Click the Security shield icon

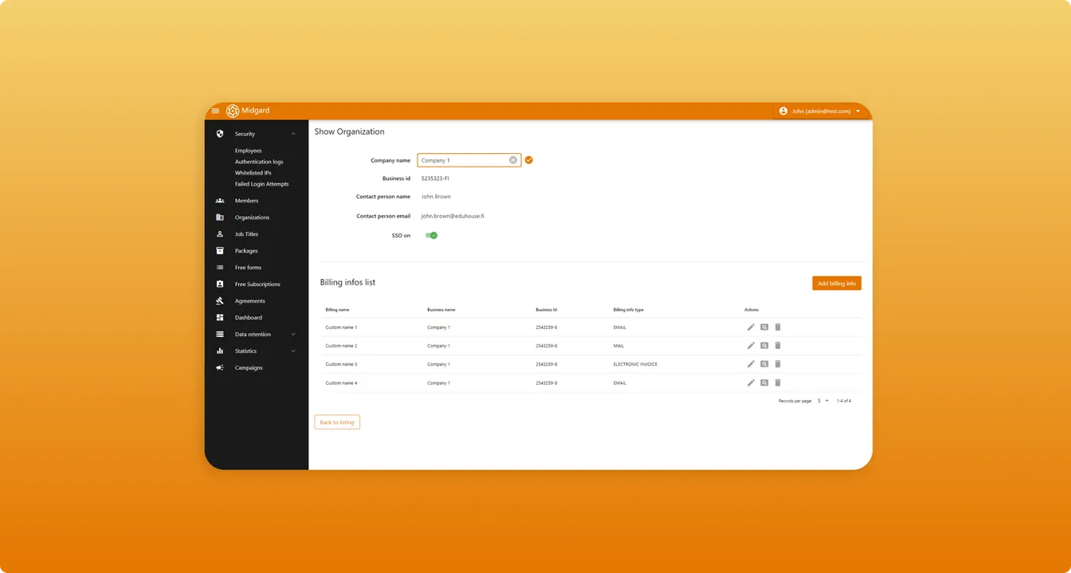point(220,134)
